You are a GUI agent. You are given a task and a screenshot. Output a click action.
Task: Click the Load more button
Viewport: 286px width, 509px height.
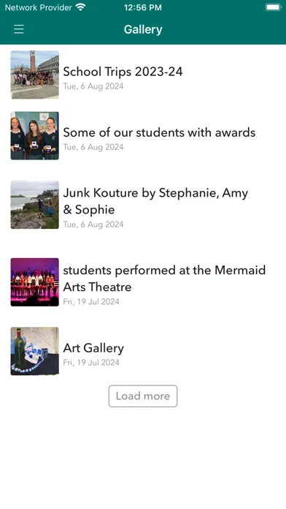(143, 396)
